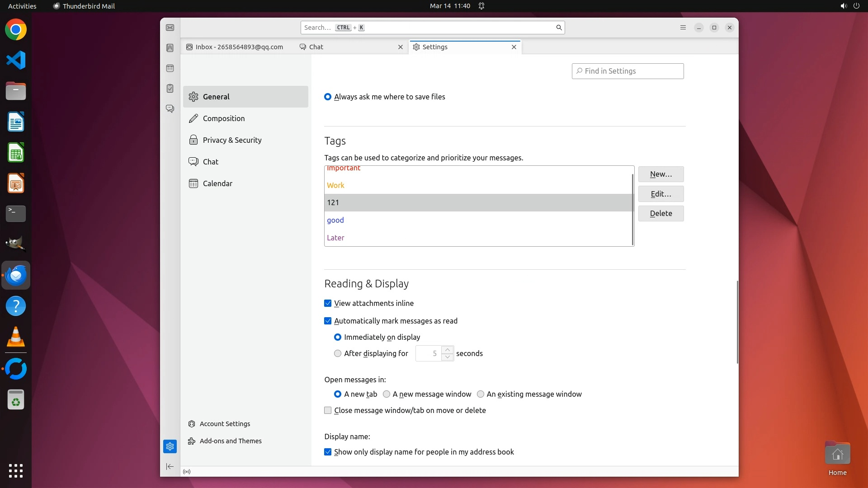Select After displaying for radio option

[x=338, y=353]
